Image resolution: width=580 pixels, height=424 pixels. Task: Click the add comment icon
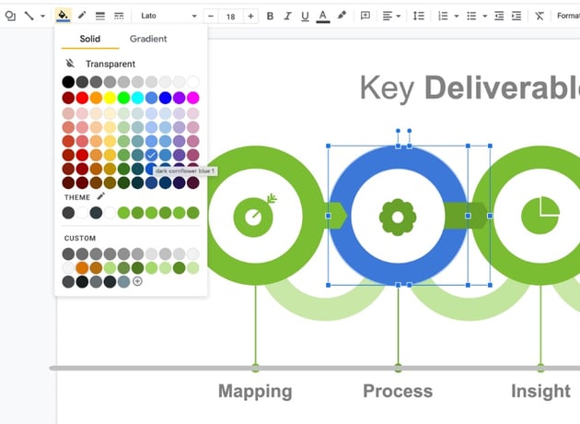click(365, 16)
